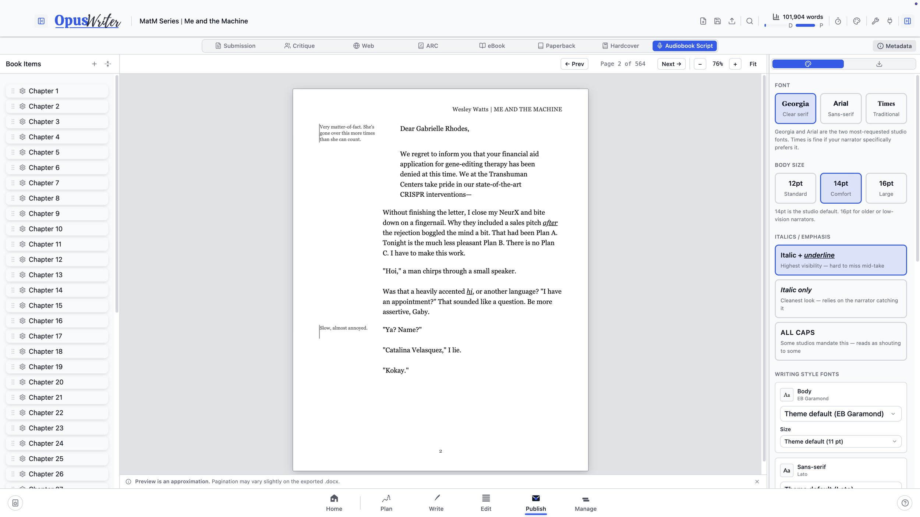Select ALL CAPS emphasis option

pyautogui.click(x=841, y=341)
